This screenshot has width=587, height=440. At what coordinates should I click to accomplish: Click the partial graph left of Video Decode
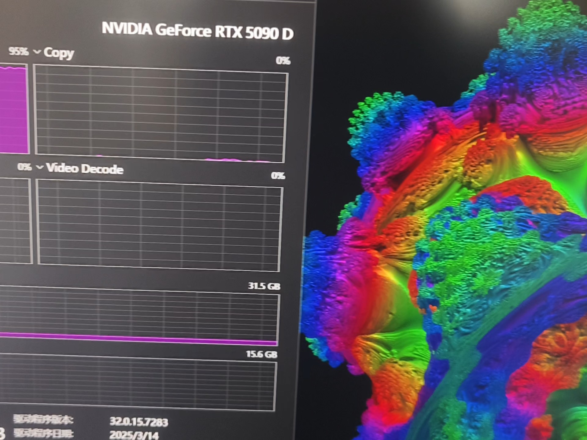point(15,221)
